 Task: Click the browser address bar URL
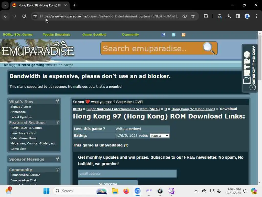point(110,16)
